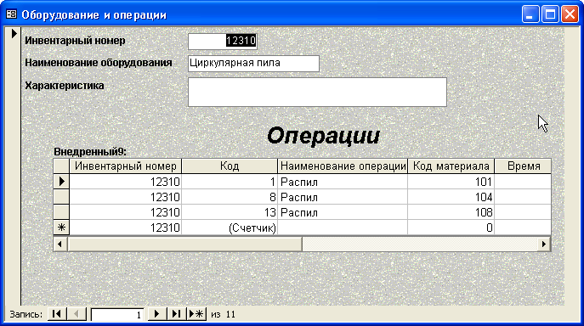This screenshot has height=326, width=584.
Task: Click the Наименование оборудования field
Action: (x=253, y=64)
